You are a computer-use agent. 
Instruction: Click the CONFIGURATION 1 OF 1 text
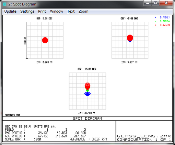click(144, 139)
